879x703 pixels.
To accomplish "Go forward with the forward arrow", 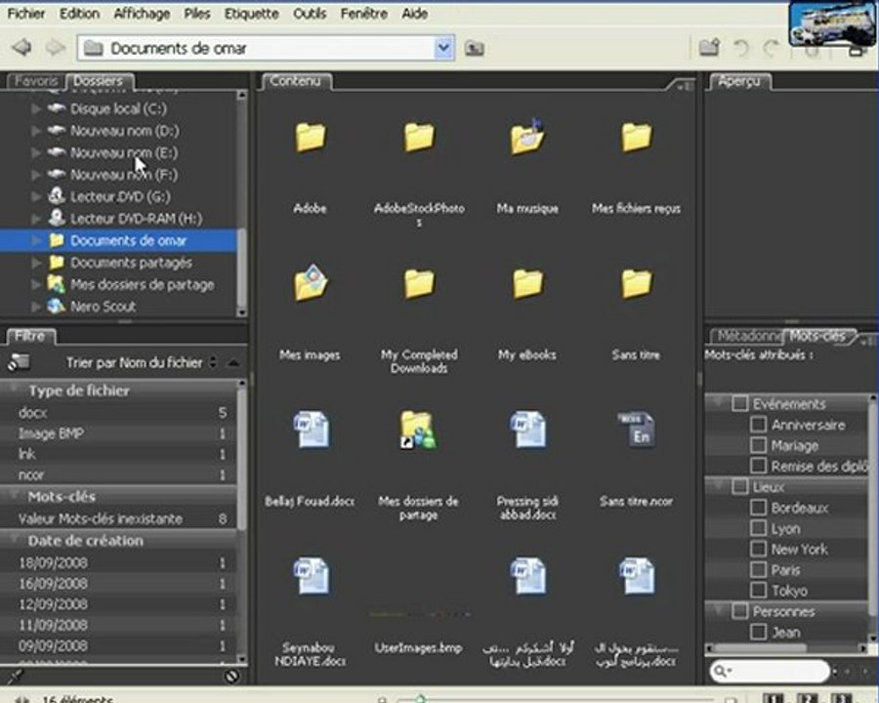I will click(x=55, y=48).
